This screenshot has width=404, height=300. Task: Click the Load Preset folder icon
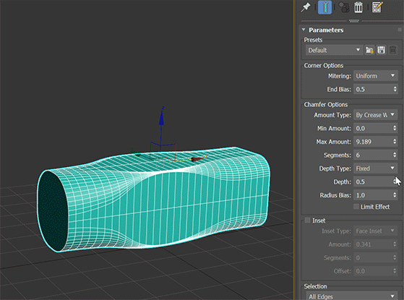tap(369, 50)
